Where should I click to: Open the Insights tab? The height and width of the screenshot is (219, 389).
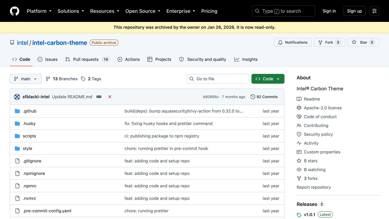(246, 59)
